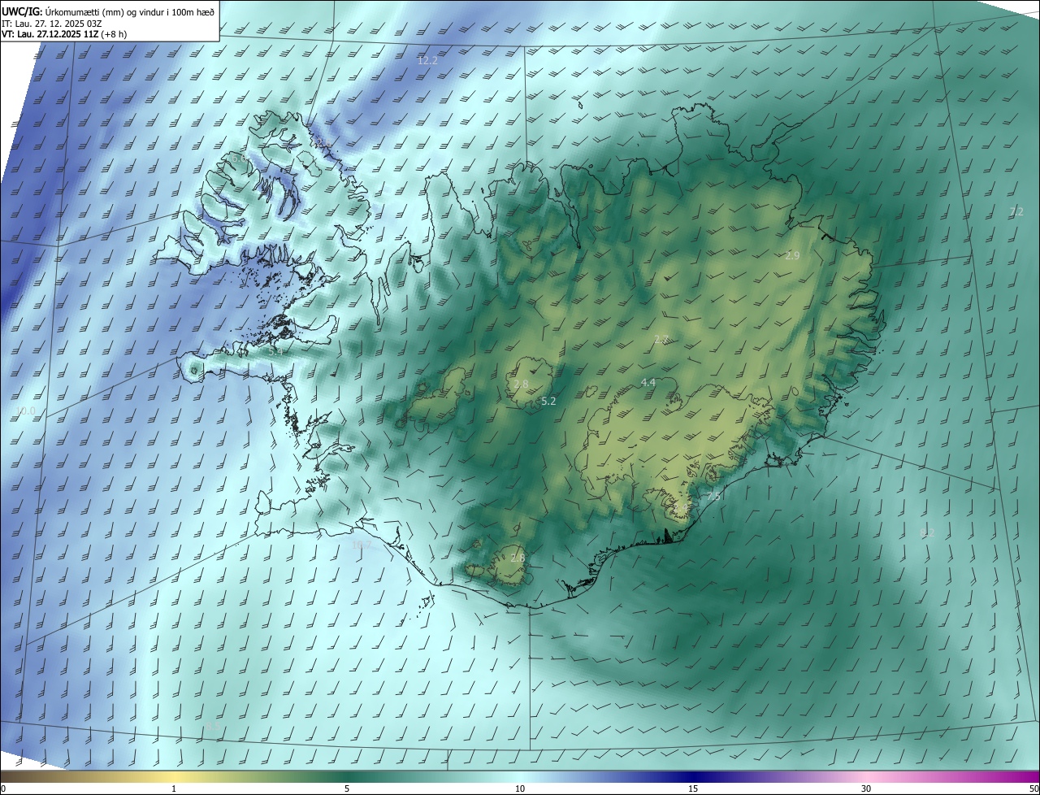Click the 10.7 value label on the map
1040x795 pixels.
tap(362, 545)
